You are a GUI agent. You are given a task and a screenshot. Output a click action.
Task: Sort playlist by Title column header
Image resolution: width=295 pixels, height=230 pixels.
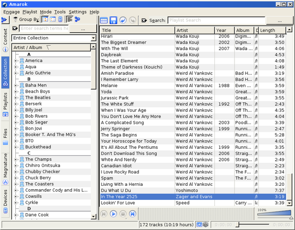pyautogui.click(x=138, y=30)
